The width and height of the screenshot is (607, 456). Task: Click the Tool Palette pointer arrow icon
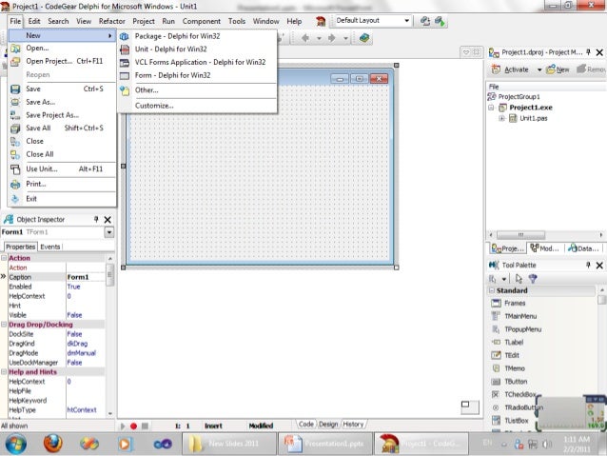[x=519, y=279]
